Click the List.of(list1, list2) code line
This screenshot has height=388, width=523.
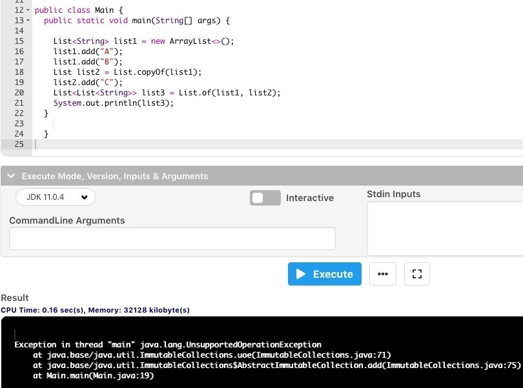click(167, 93)
